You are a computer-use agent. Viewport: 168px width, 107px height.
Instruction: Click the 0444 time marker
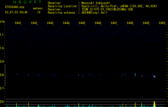coord(66,23)
